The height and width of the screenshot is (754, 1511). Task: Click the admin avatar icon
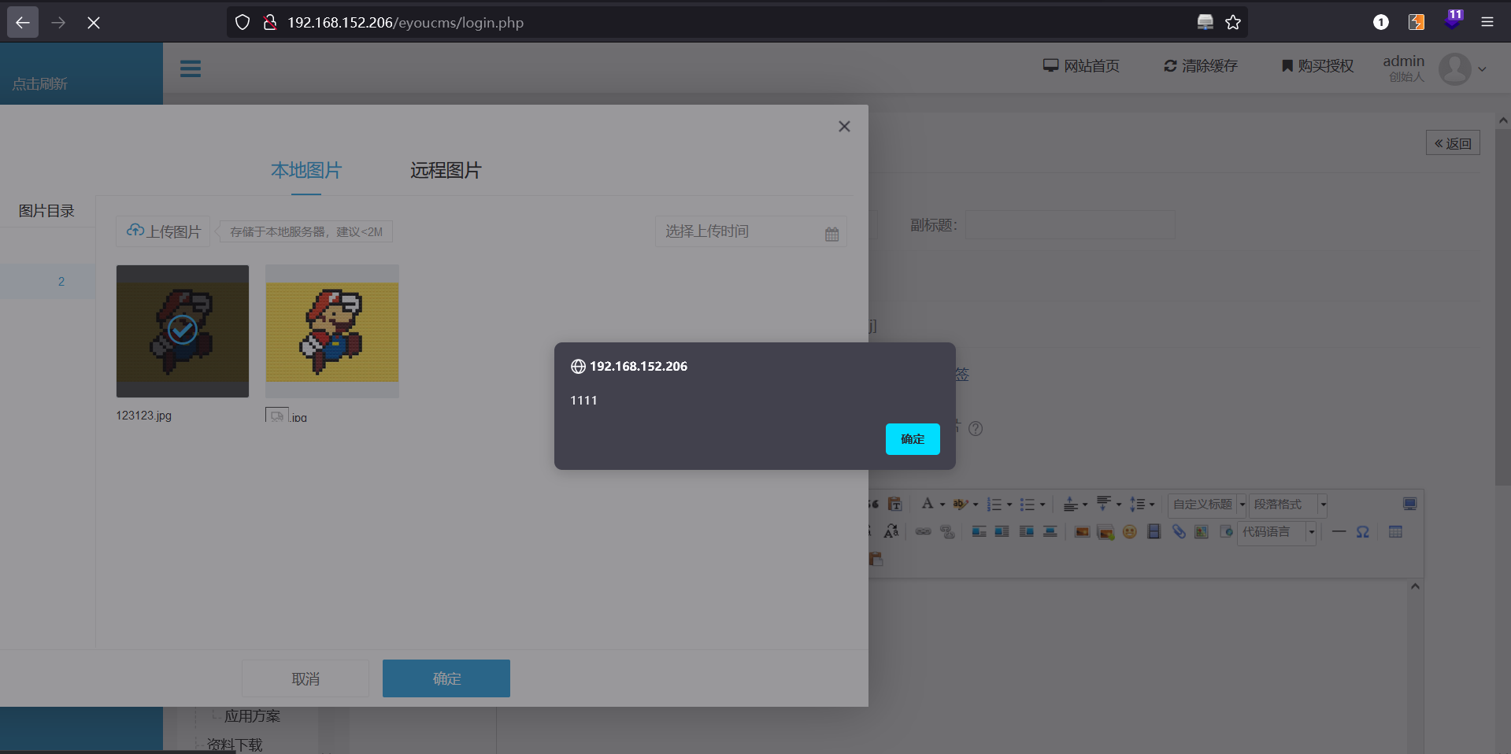1455,69
